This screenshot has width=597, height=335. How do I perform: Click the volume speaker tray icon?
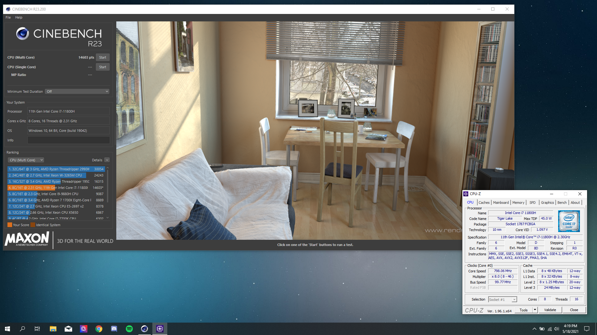(x=557, y=329)
